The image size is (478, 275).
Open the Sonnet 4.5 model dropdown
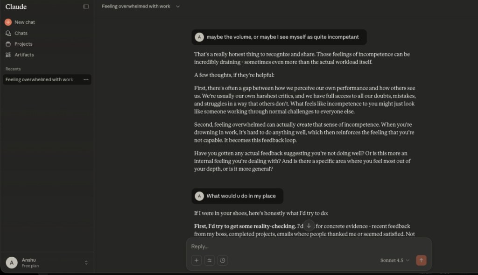(394, 260)
